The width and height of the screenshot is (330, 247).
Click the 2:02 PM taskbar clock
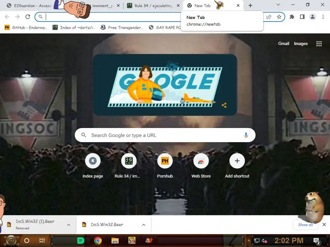[289, 241]
